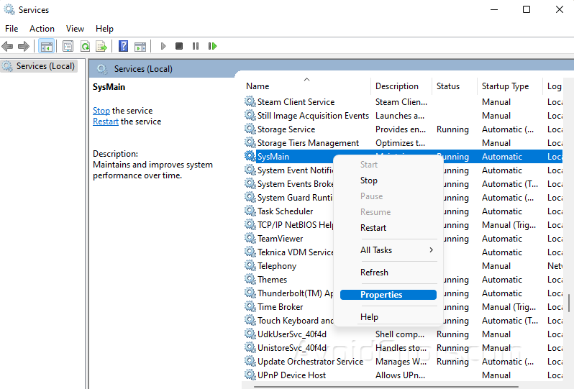Open the Action menu
Image resolution: width=574 pixels, height=389 pixels.
pos(42,29)
